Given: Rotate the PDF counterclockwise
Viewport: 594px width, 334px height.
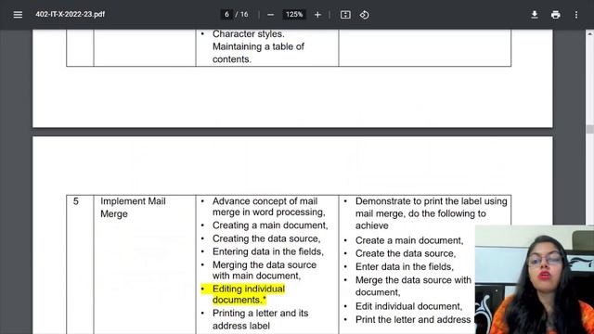Looking at the screenshot, I should [x=364, y=15].
